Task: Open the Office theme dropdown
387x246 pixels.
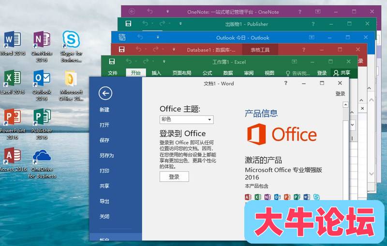Action: [186, 119]
